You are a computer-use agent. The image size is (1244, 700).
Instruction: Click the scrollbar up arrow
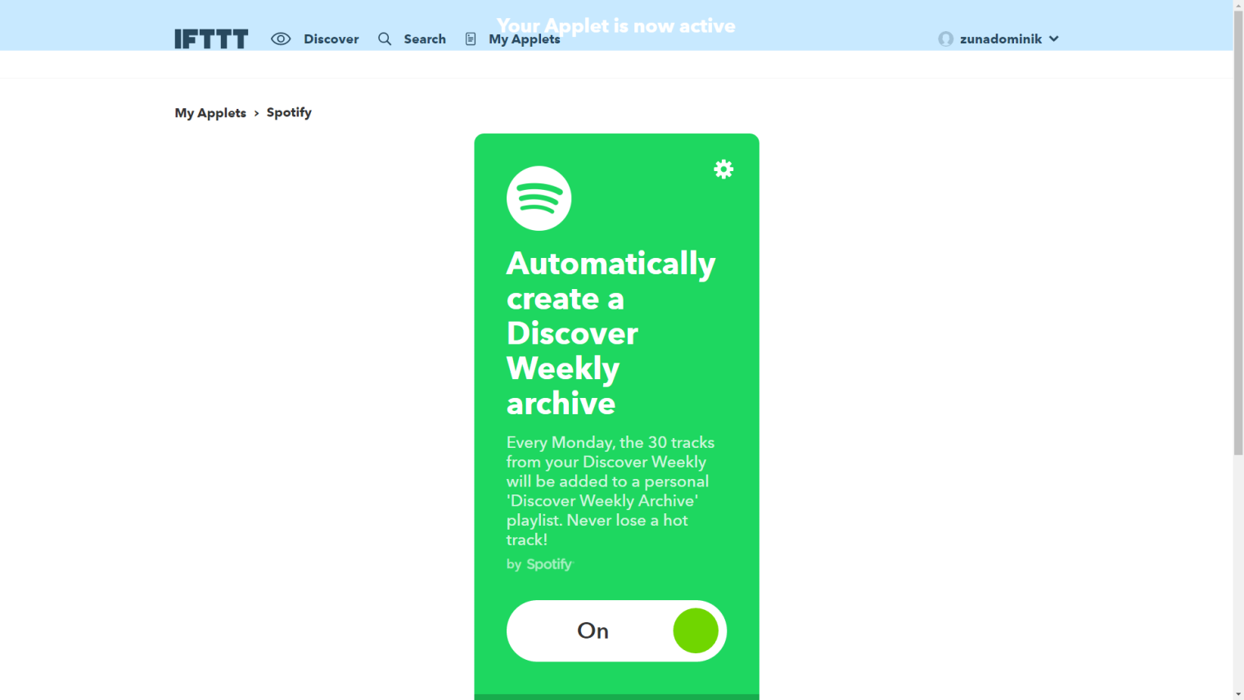(1238, 6)
